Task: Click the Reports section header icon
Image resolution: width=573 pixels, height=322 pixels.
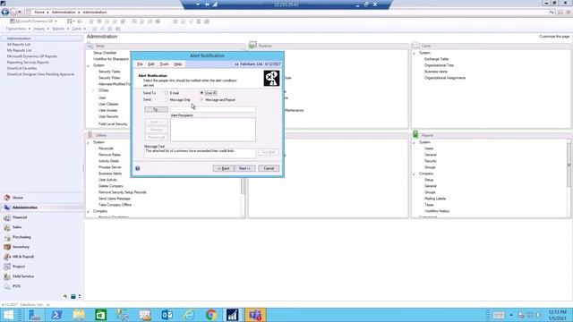Action: point(415,135)
